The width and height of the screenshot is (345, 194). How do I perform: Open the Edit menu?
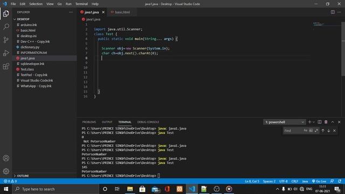(x=23, y=4)
